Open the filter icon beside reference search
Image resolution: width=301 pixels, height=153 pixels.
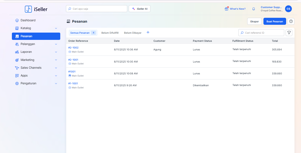pyautogui.click(x=289, y=33)
